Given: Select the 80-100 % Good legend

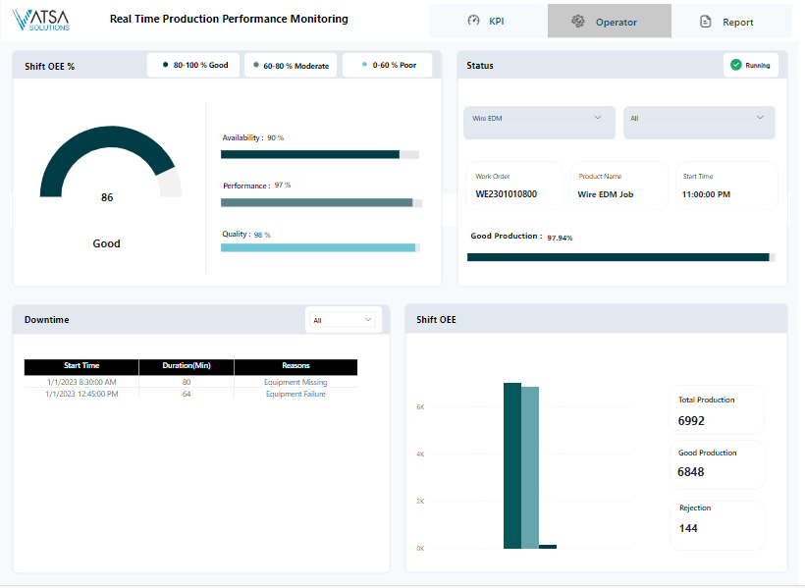Looking at the screenshot, I should 193,65.
